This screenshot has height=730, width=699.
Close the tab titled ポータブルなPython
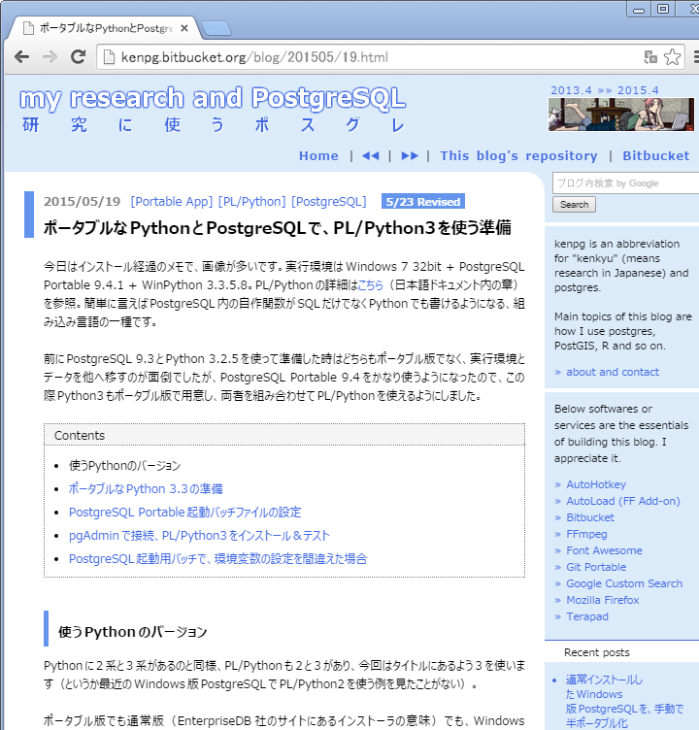click(x=184, y=28)
